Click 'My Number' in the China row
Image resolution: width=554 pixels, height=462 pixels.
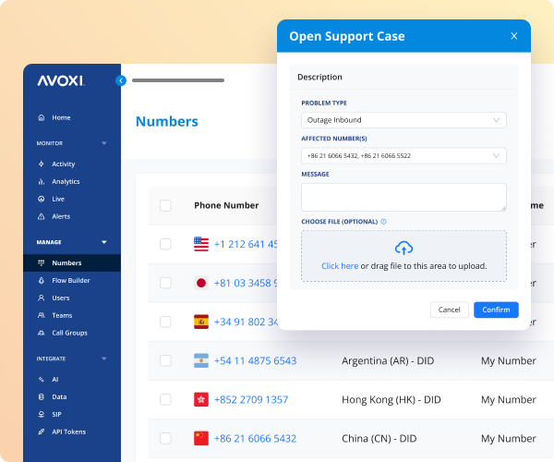click(x=509, y=439)
